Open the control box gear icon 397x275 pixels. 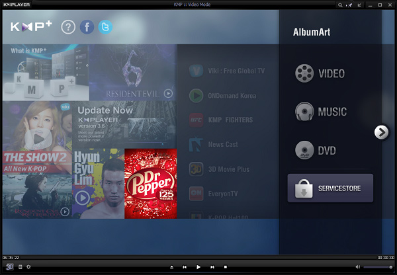tap(28, 266)
